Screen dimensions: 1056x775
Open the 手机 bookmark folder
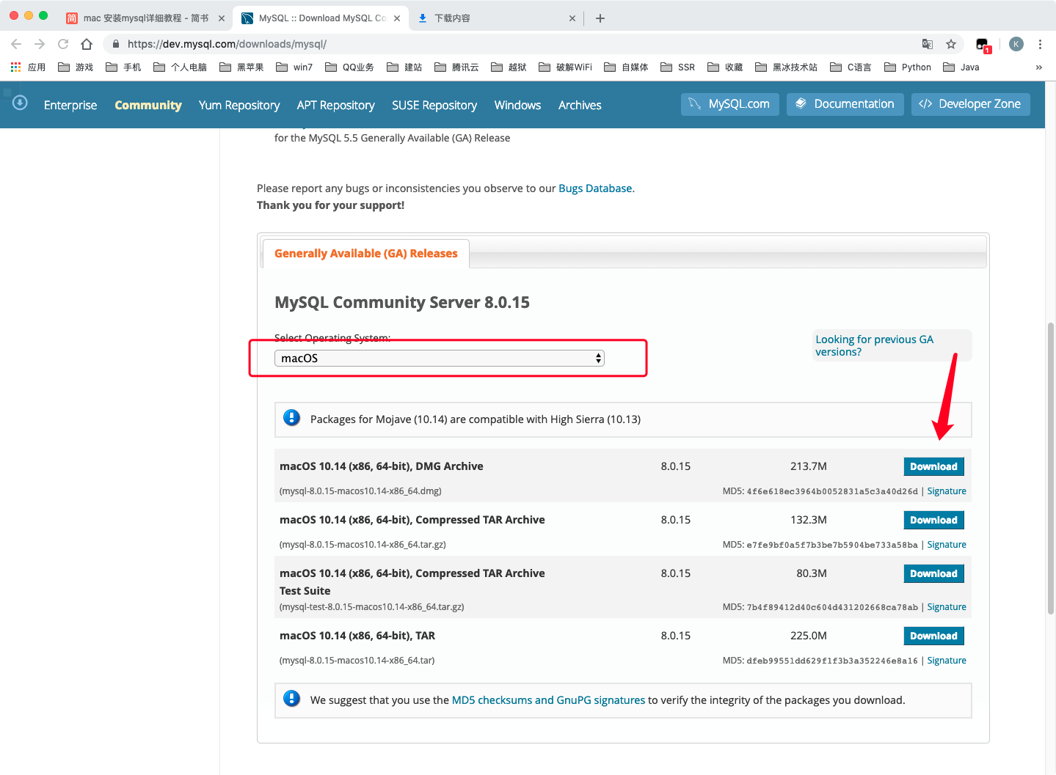tap(123, 67)
